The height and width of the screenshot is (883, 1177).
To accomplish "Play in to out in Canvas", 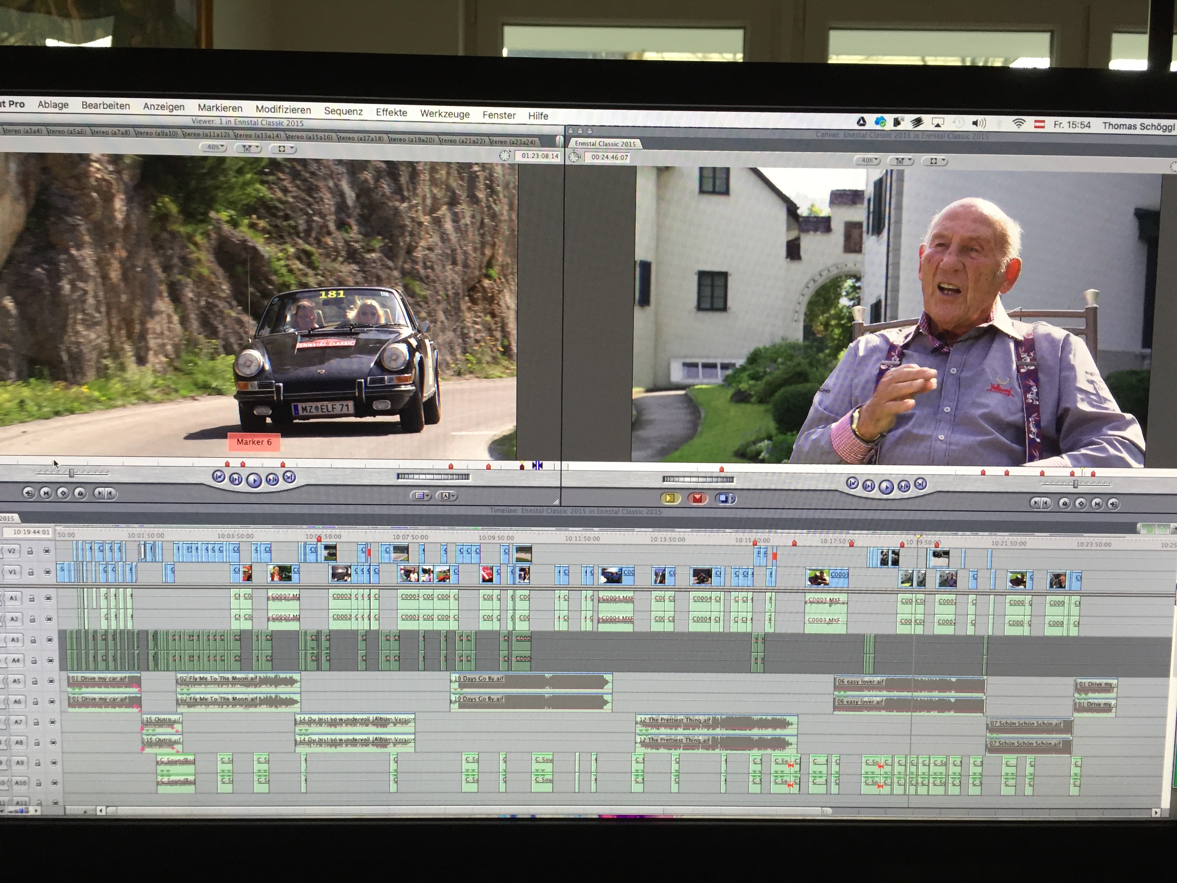I will (869, 486).
